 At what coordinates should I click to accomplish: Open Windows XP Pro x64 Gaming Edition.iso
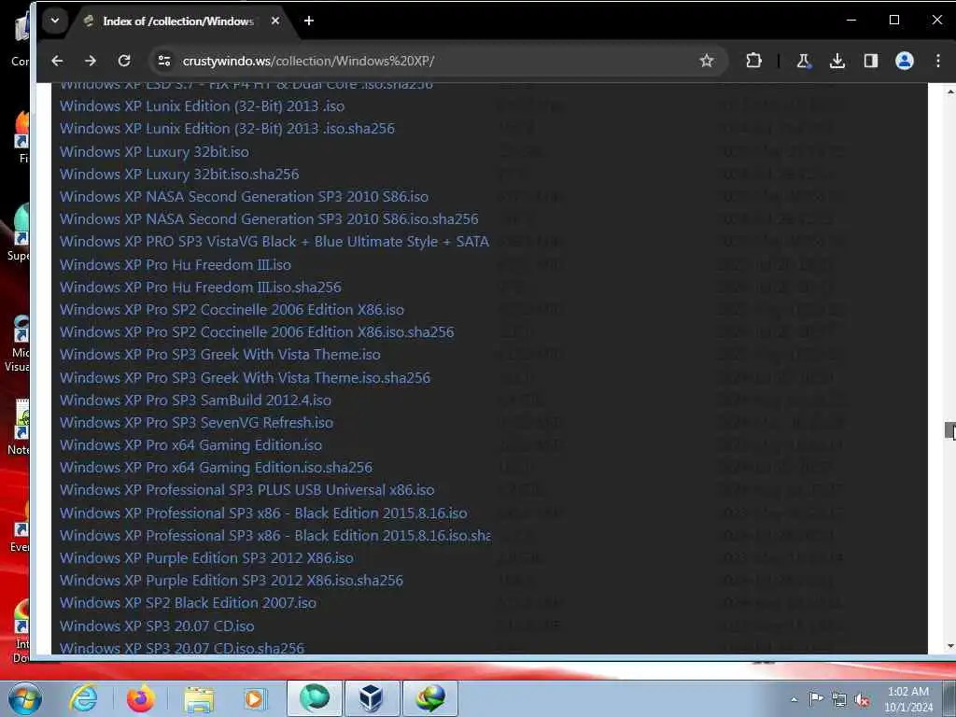pyautogui.click(x=190, y=445)
